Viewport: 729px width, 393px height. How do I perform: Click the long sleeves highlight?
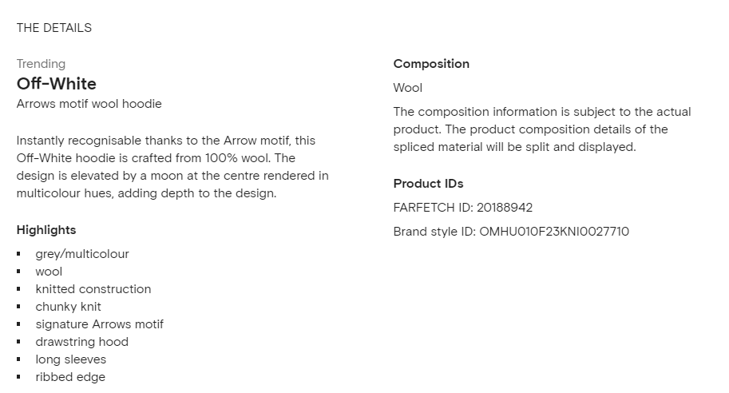pyautogui.click(x=71, y=359)
